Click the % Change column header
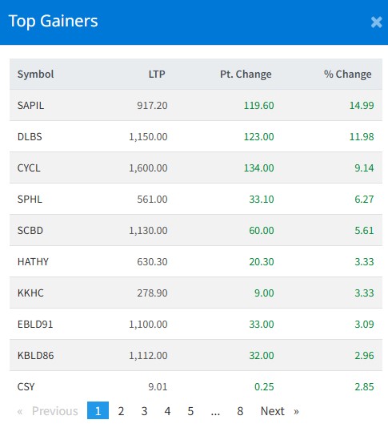This screenshot has height=444, width=388. (x=347, y=75)
